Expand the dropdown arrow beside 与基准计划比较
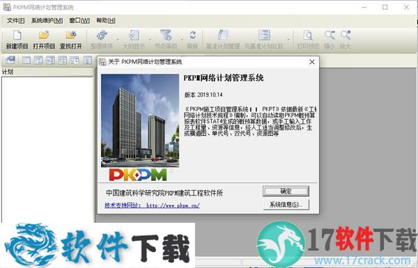This screenshot has width=418, height=268. tap(288, 40)
